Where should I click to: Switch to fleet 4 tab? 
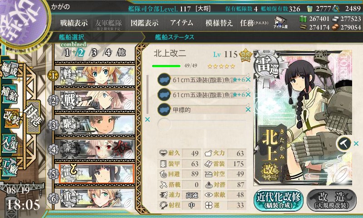click(108, 53)
